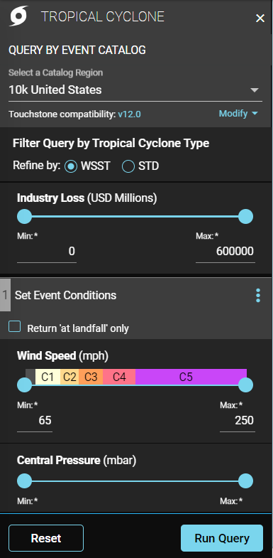This screenshot has height=558, width=273.
Task: Click Wind Speed maximum slider handle
Action: (245, 385)
